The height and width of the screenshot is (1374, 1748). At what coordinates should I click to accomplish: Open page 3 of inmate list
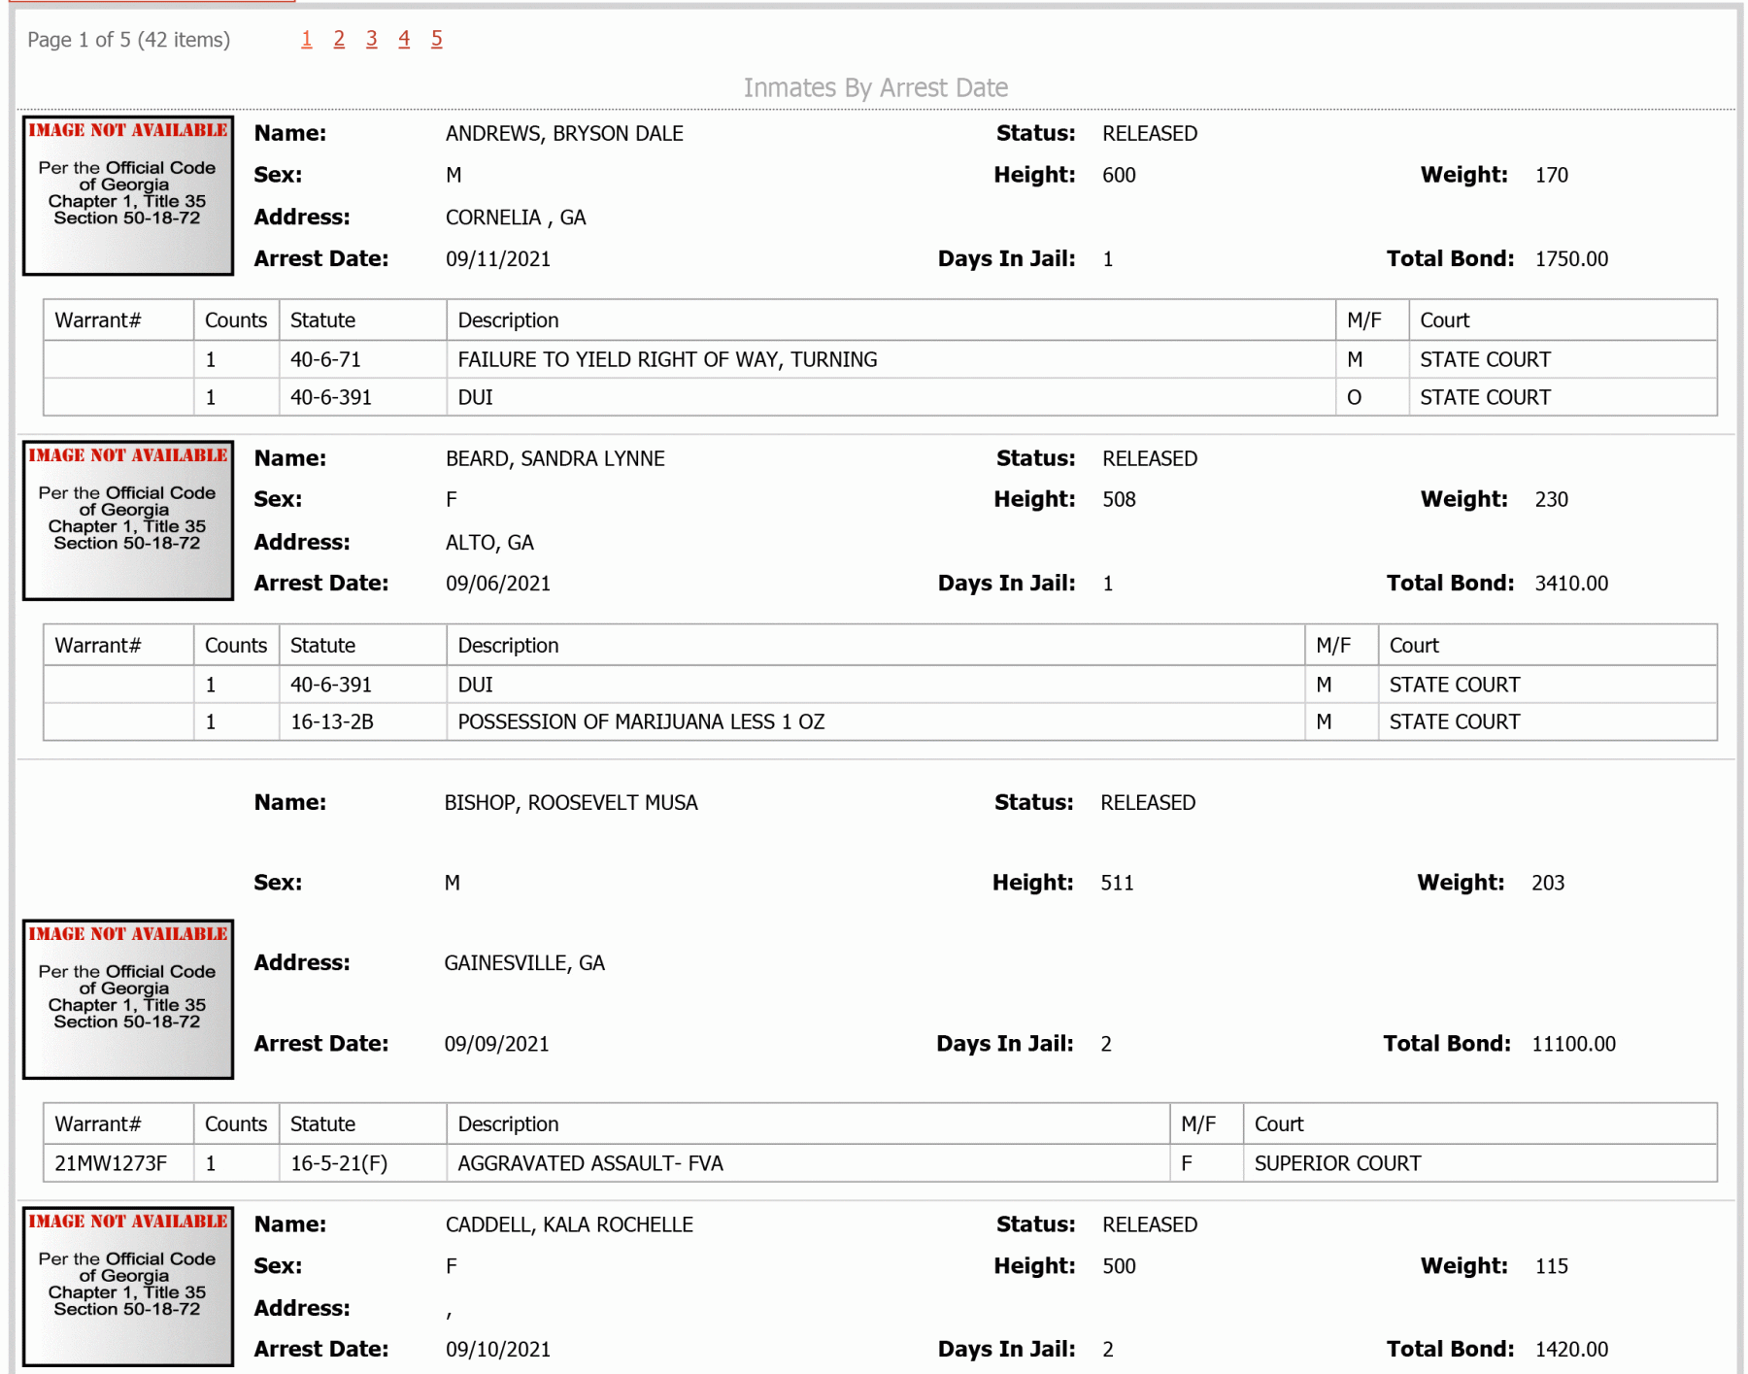372,39
